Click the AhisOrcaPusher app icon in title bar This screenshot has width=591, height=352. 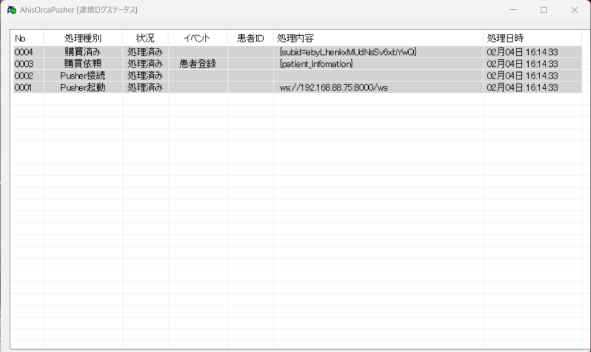[12, 10]
